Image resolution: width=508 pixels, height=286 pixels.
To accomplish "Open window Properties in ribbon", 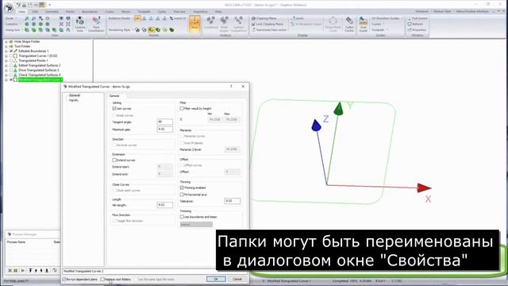I will (x=417, y=30).
